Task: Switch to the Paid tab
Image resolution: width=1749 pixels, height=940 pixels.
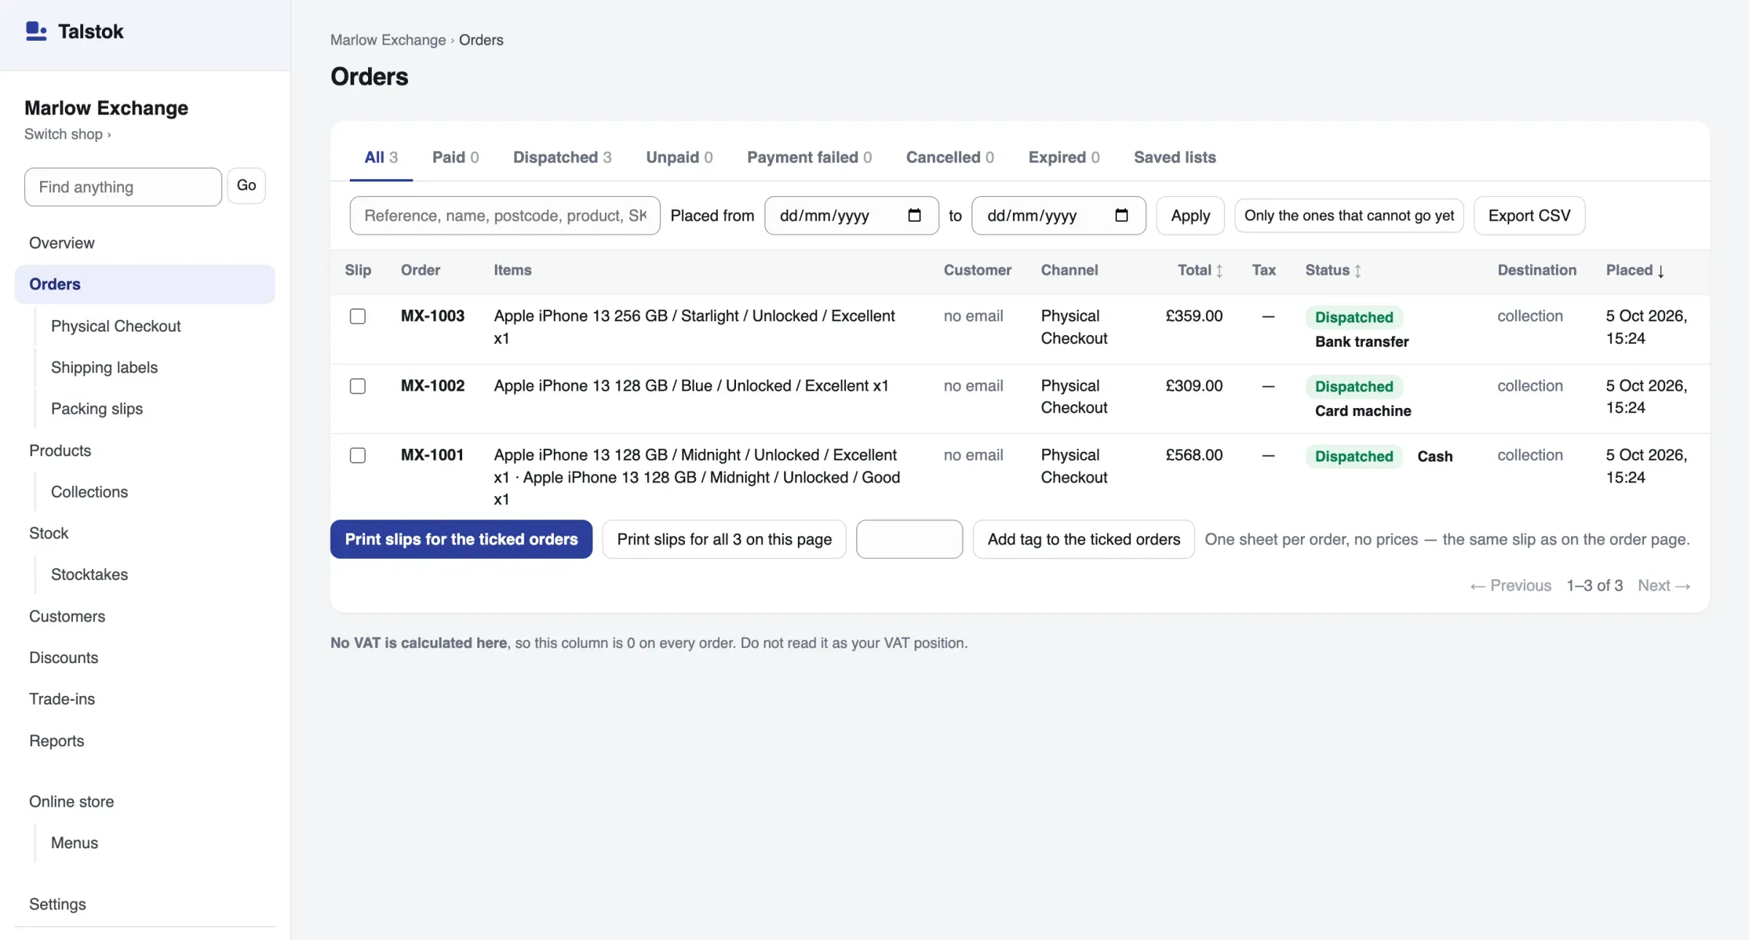Action: pyautogui.click(x=455, y=157)
